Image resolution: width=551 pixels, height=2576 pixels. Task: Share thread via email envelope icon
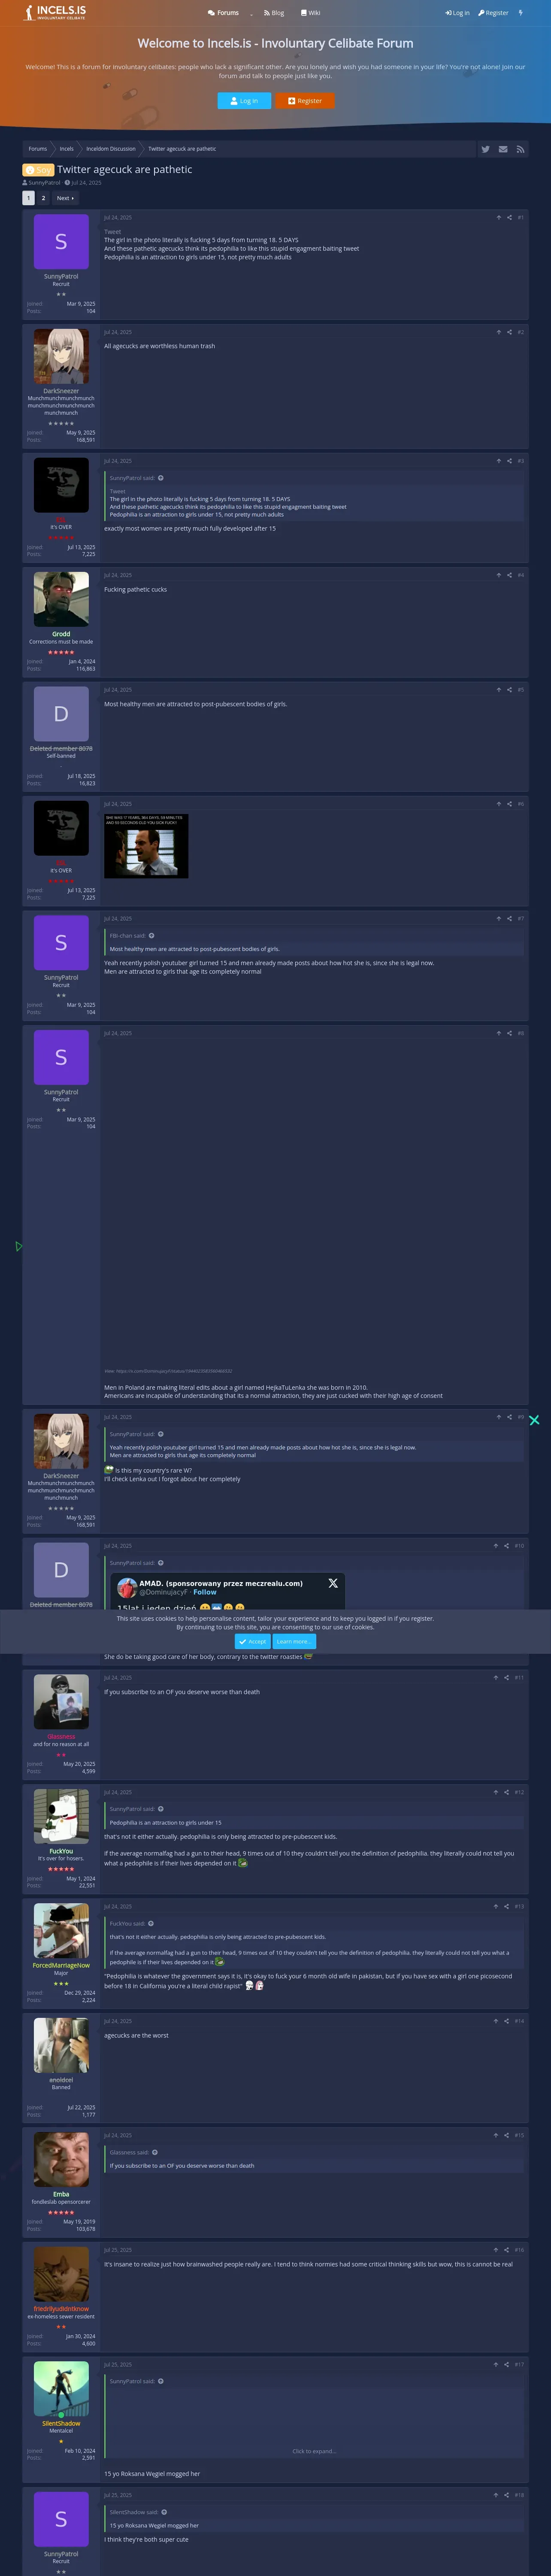click(x=503, y=149)
